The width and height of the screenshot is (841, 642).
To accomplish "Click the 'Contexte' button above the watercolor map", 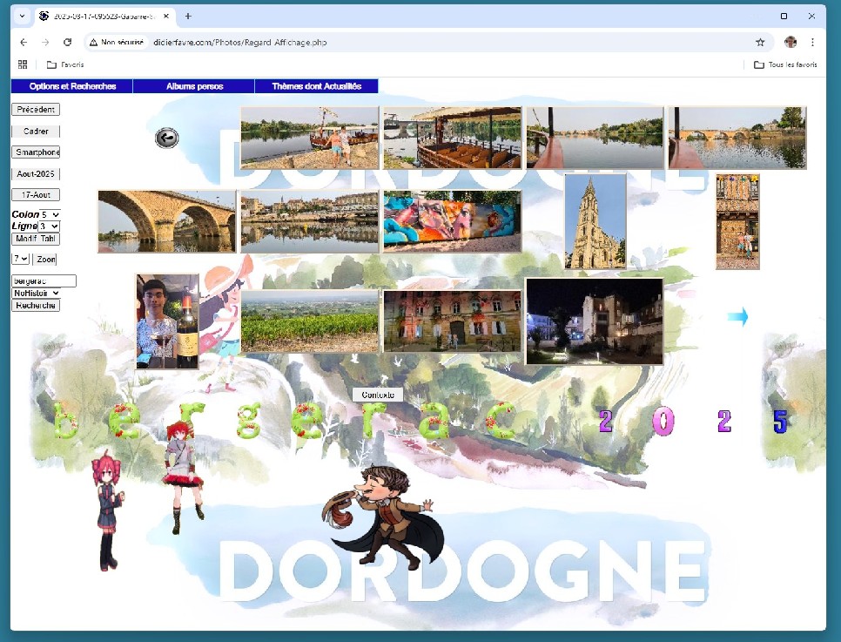I will click(x=377, y=394).
